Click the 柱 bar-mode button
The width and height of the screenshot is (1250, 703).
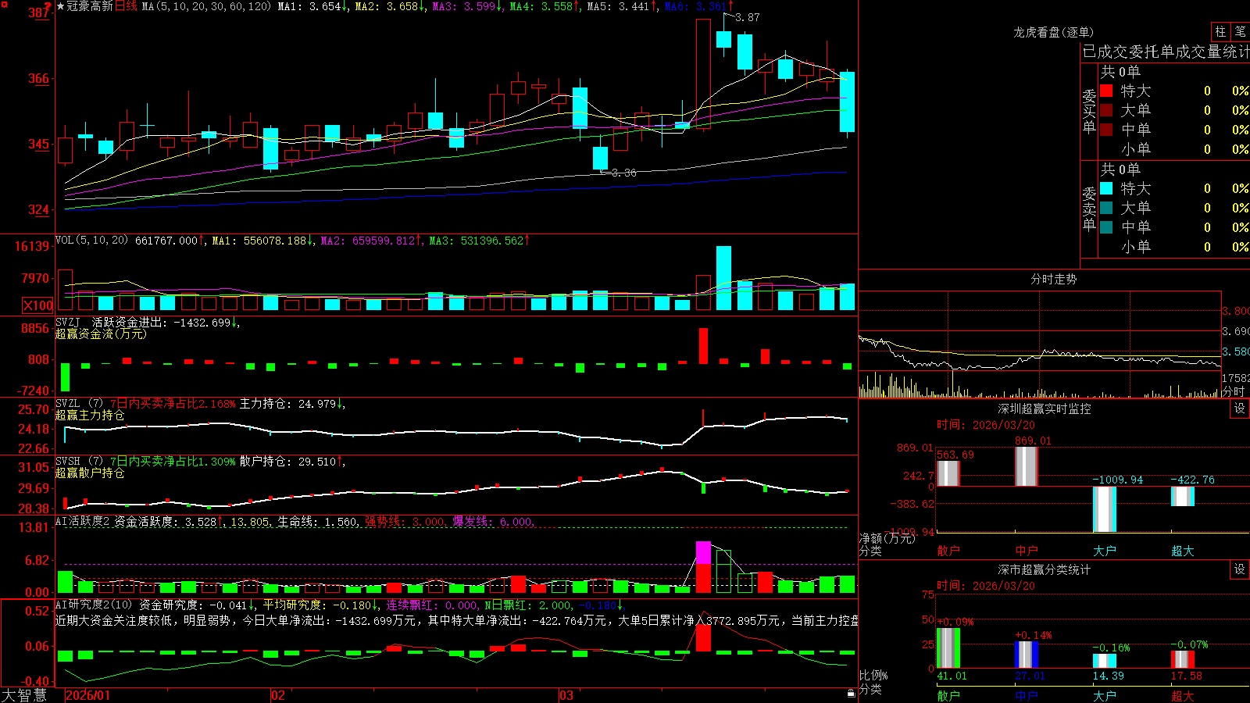tap(1220, 31)
